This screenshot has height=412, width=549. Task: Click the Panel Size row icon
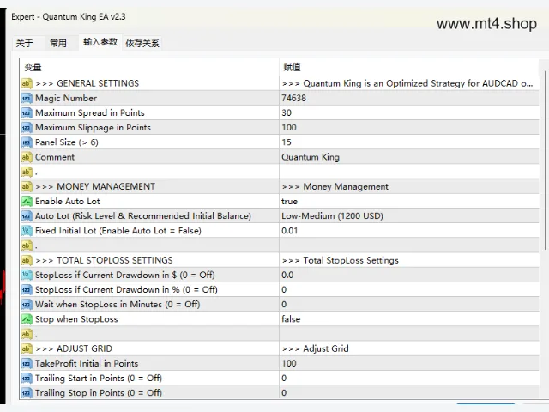tap(27, 142)
